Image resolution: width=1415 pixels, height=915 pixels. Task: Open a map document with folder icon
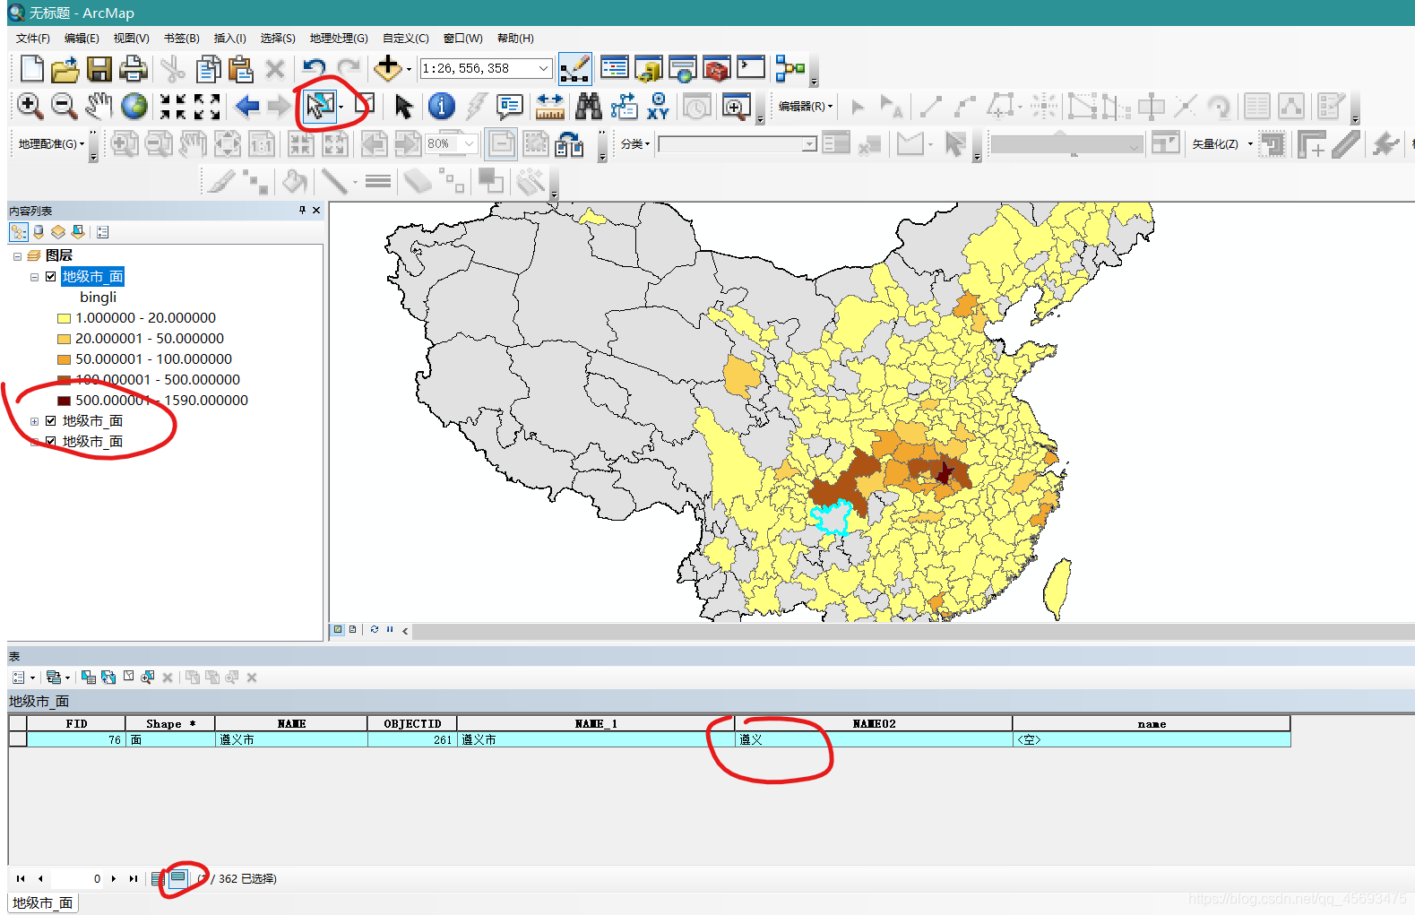click(x=65, y=69)
